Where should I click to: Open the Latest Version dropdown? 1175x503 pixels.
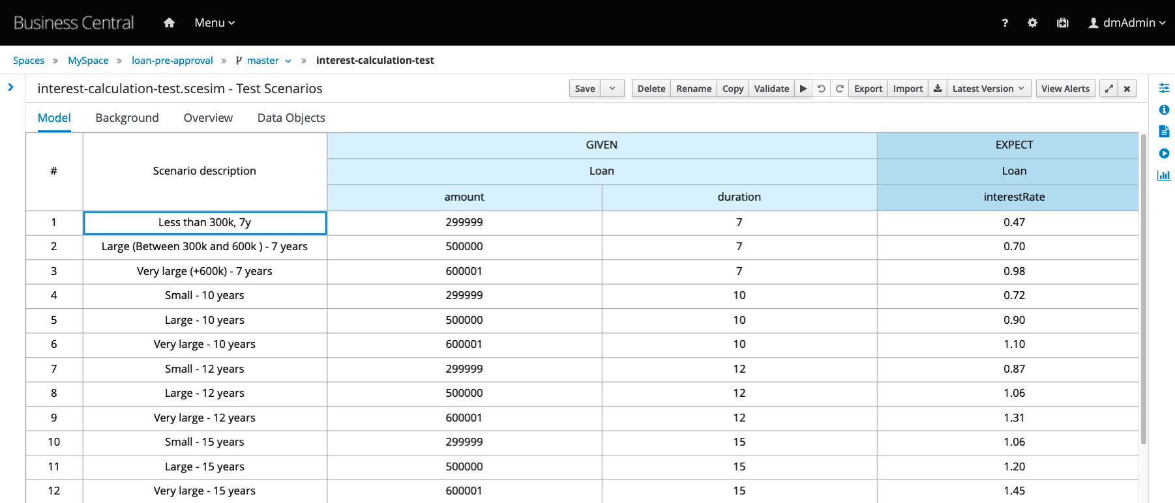989,89
